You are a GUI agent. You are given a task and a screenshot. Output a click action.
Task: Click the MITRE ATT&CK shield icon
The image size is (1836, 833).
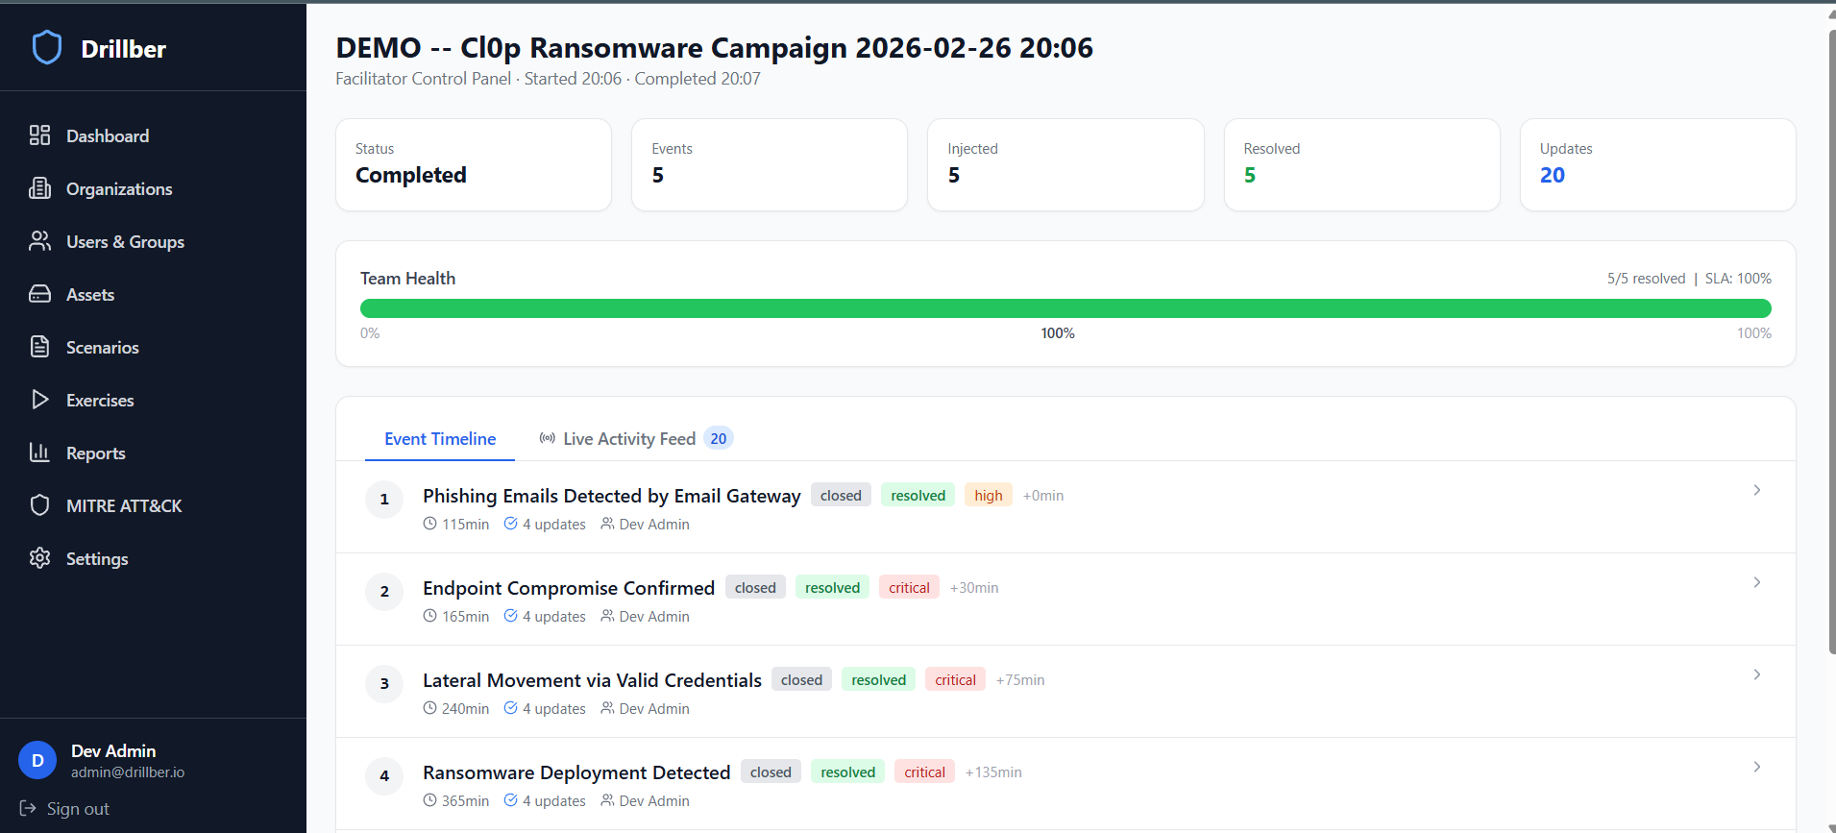(39, 505)
